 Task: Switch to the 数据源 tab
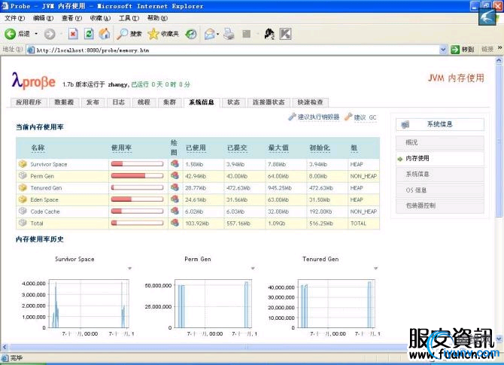[x=64, y=102]
